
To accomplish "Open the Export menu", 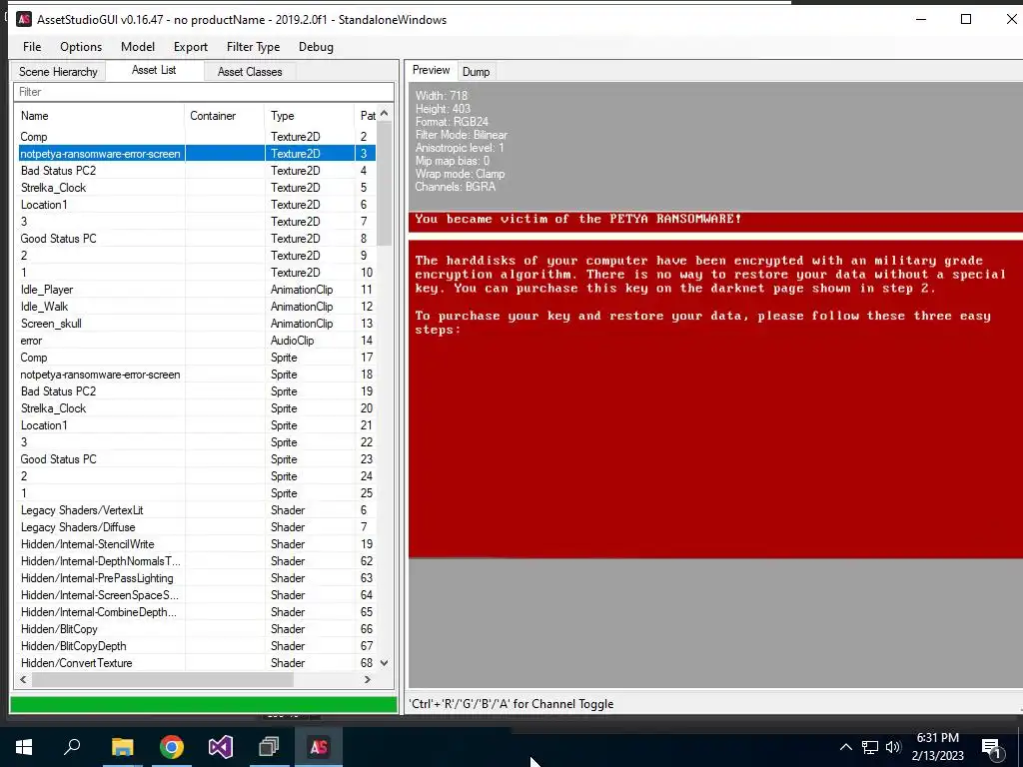I will pos(191,47).
